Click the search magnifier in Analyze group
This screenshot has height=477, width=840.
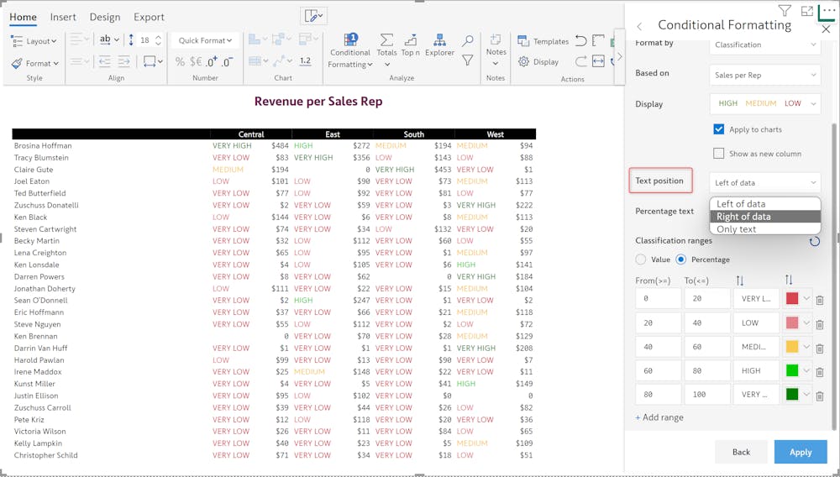click(x=468, y=40)
